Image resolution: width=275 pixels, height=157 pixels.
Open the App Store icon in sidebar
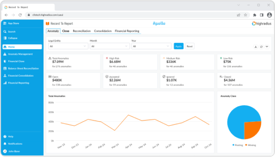pos(5,23)
